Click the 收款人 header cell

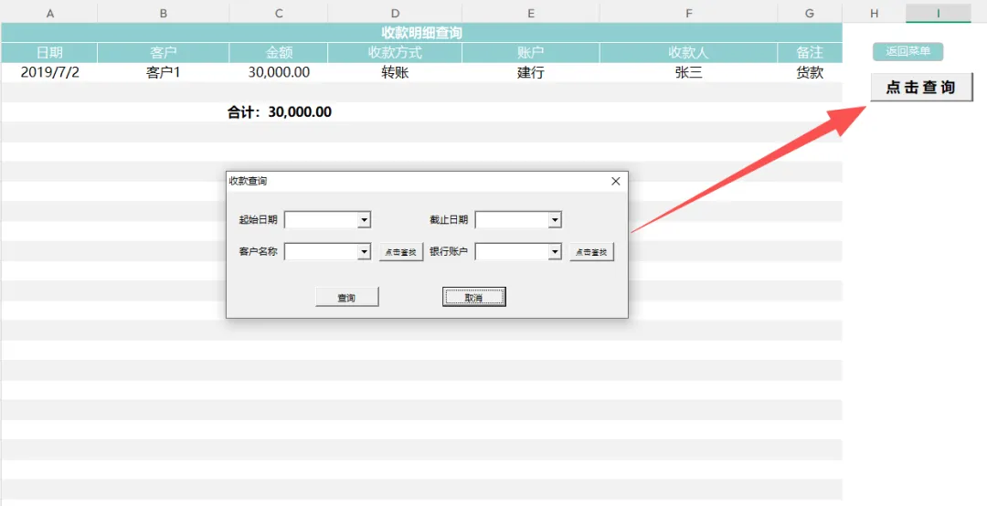[x=689, y=53]
